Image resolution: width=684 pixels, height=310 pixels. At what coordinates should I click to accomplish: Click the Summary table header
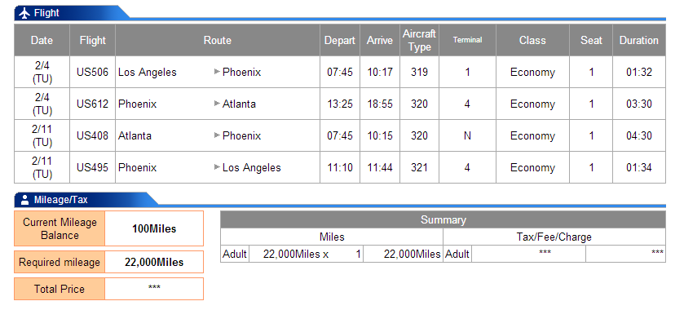[x=443, y=219]
